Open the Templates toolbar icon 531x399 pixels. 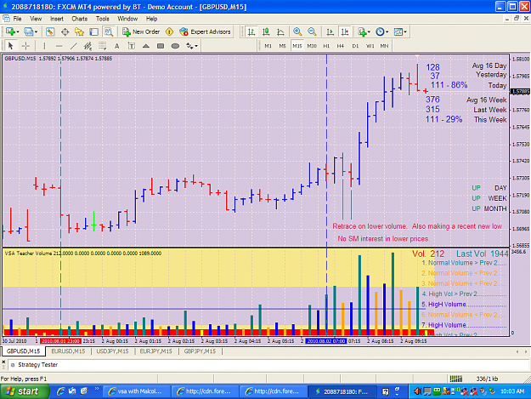(x=398, y=31)
